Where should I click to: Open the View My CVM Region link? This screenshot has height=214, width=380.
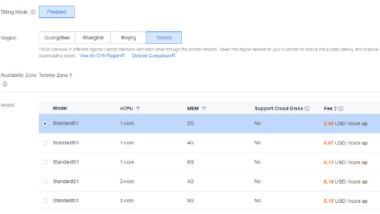point(100,56)
